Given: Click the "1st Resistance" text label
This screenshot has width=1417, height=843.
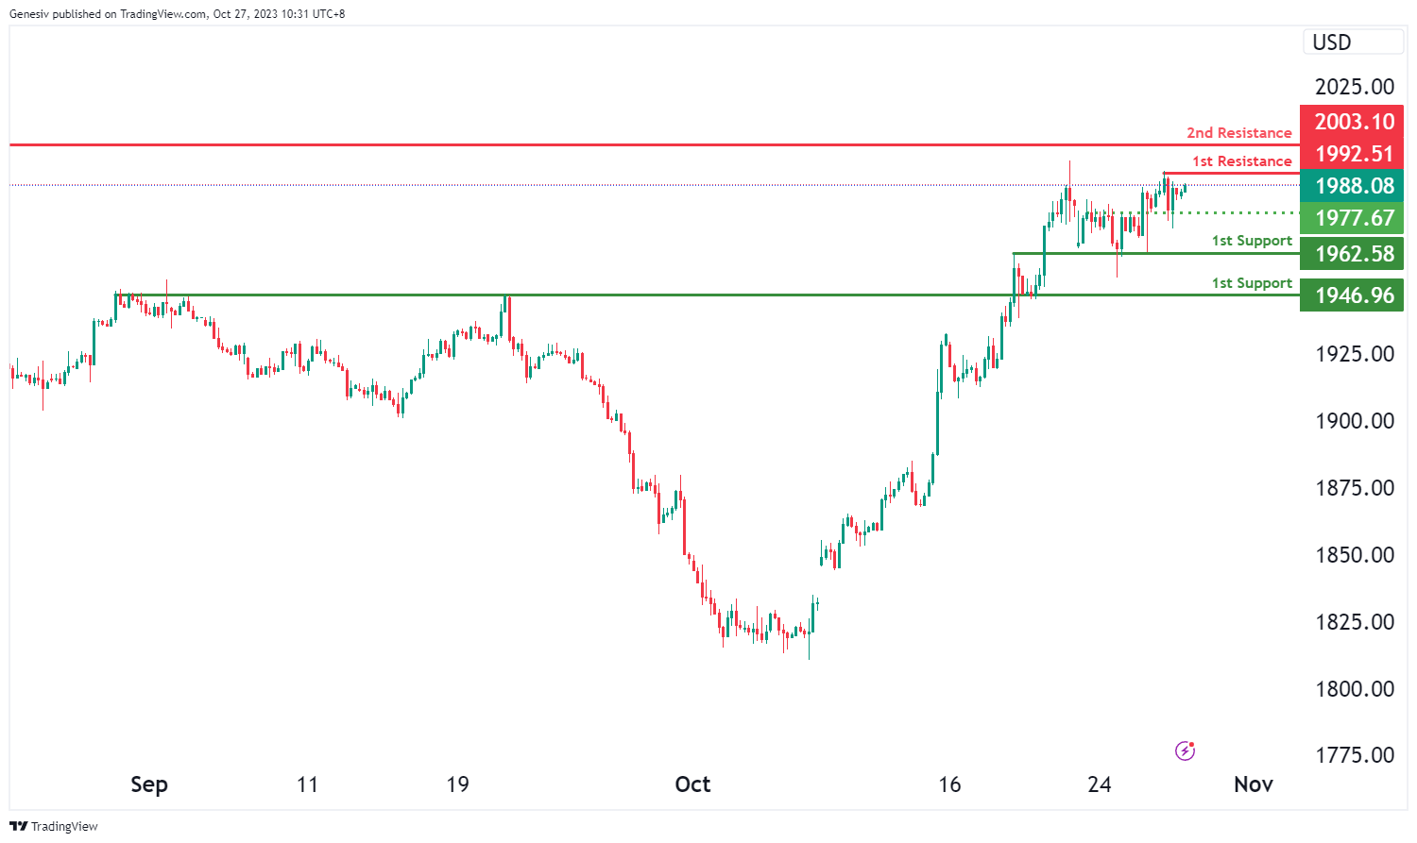Looking at the screenshot, I should [x=1241, y=161].
